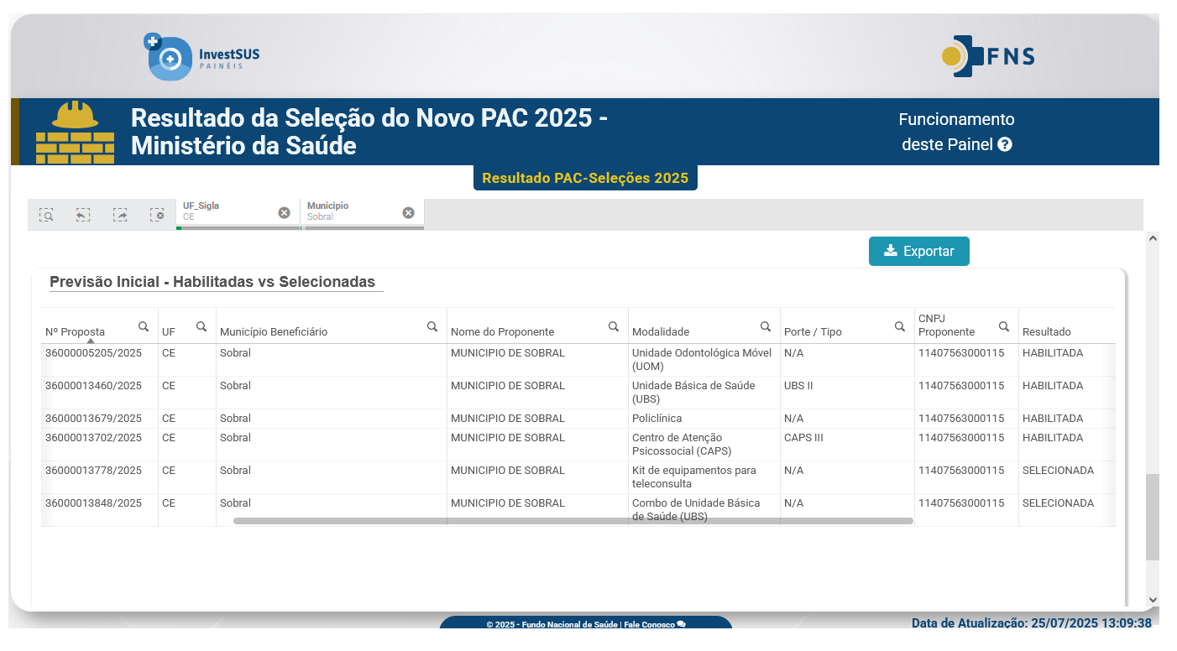Step forward one selection
1177x651 pixels.
(120, 216)
